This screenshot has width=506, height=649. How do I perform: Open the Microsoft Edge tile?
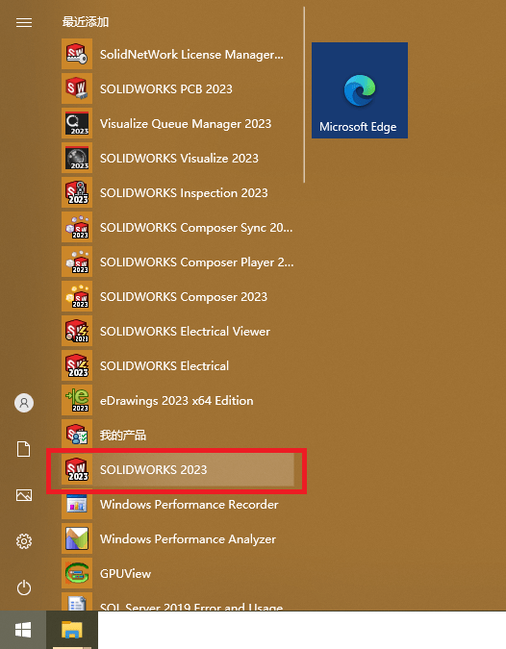tap(360, 90)
